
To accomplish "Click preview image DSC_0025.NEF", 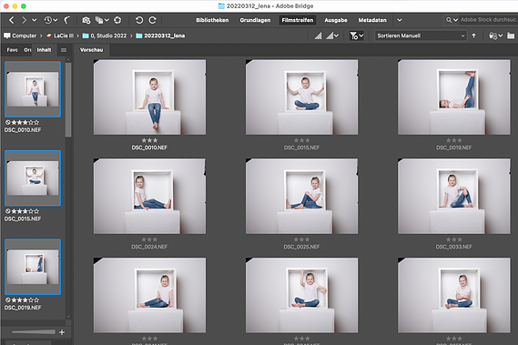I will 301,197.
